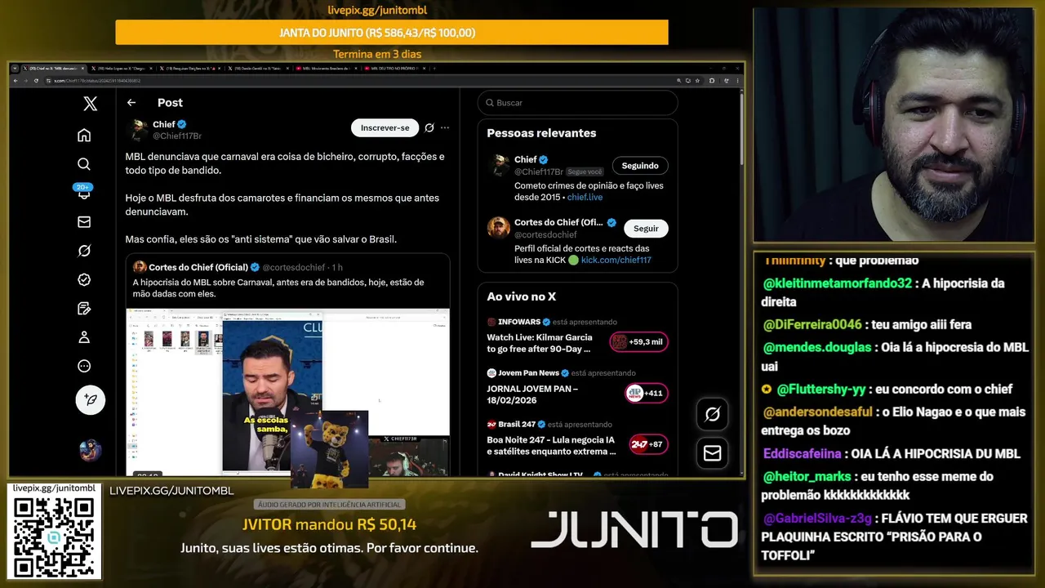Screen dimensions: 1045x588
Task: Click browser back arrow
Action: point(14,80)
